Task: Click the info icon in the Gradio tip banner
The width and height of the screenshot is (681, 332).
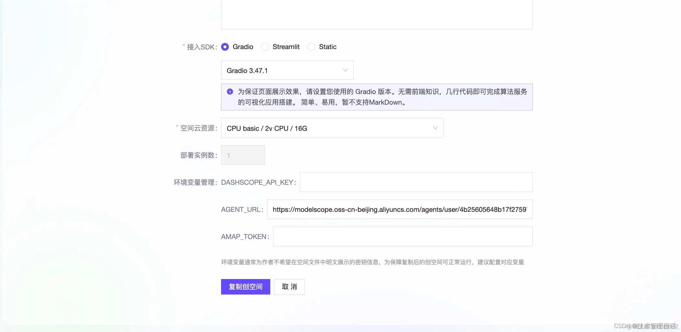Action: (x=230, y=92)
